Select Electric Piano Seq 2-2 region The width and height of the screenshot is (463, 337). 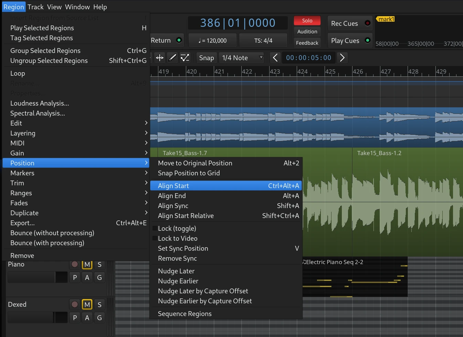pos(355,276)
